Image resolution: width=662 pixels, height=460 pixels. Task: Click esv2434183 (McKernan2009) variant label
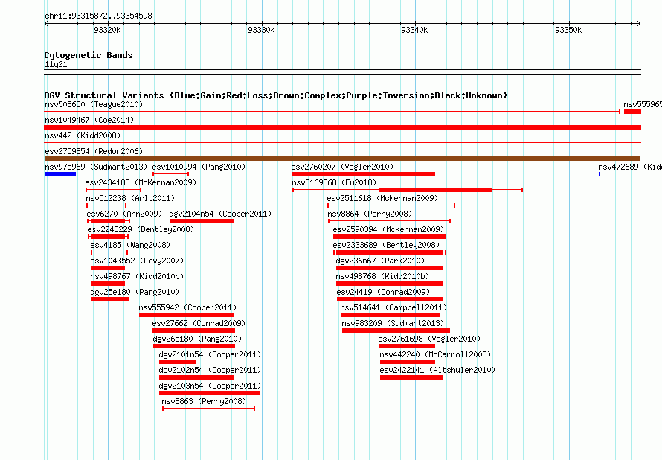click(x=141, y=182)
